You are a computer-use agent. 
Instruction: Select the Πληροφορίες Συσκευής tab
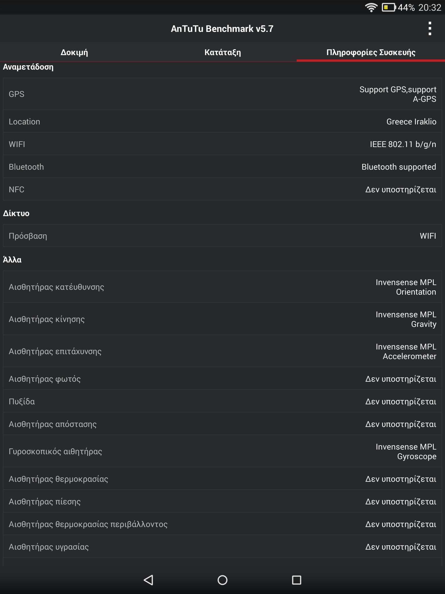pos(371,52)
